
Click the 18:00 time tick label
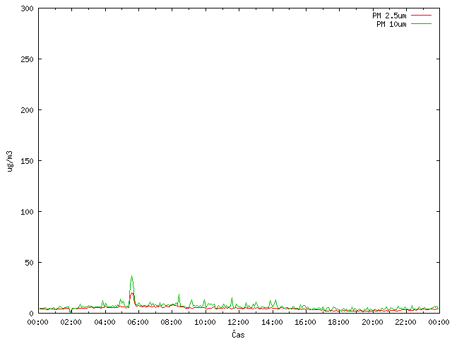(x=339, y=322)
